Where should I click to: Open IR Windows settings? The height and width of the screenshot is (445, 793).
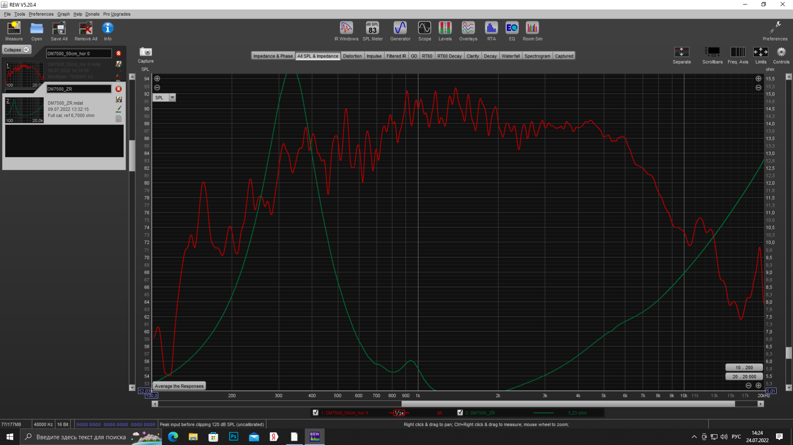tap(346, 31)
